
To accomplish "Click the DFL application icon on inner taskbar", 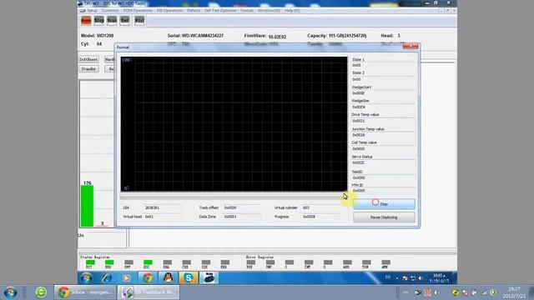I will point(209,277).
